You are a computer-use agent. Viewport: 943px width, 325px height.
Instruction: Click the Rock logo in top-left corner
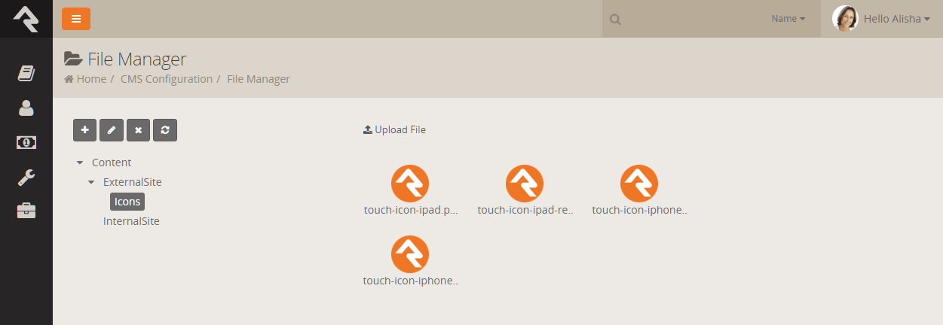(x=26, y=18)
